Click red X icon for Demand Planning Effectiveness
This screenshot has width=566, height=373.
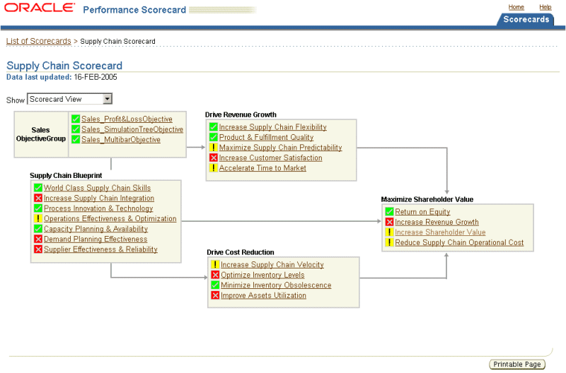(x=38, y=239)
